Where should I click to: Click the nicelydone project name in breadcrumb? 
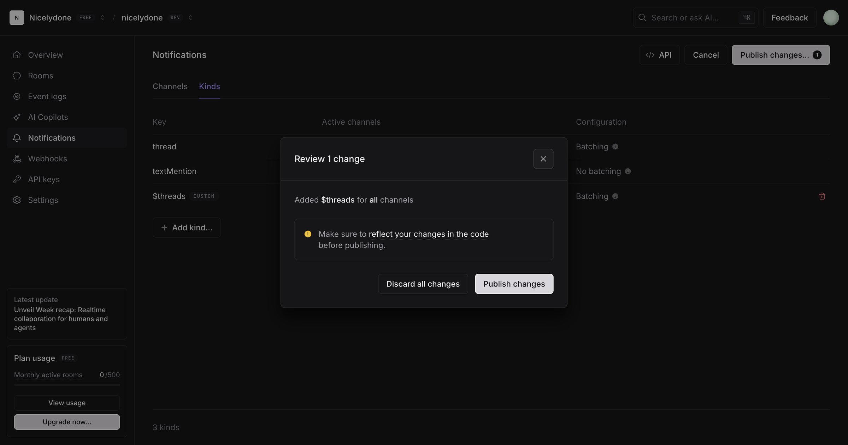pos(142,18)
